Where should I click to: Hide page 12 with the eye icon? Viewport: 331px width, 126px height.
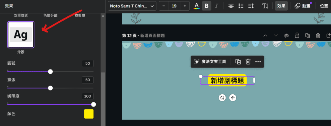[286, 36]
